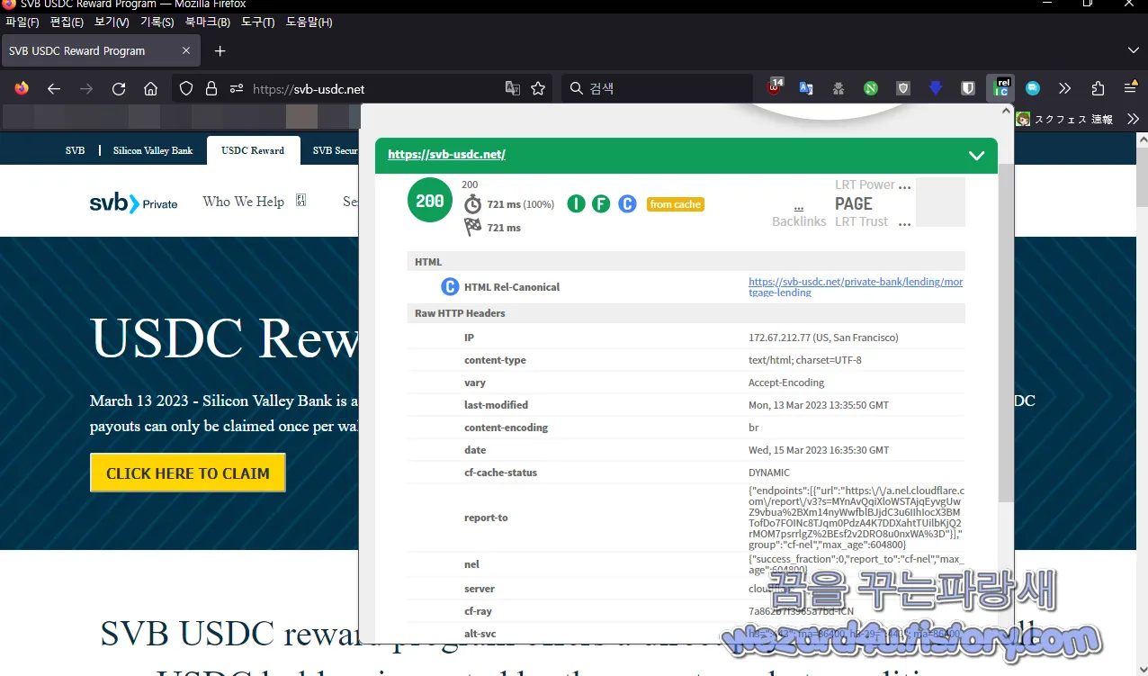Show more toolbar items overflow
The image size is (1148, 676).
pyautogui.click(x=1065, y=88)
